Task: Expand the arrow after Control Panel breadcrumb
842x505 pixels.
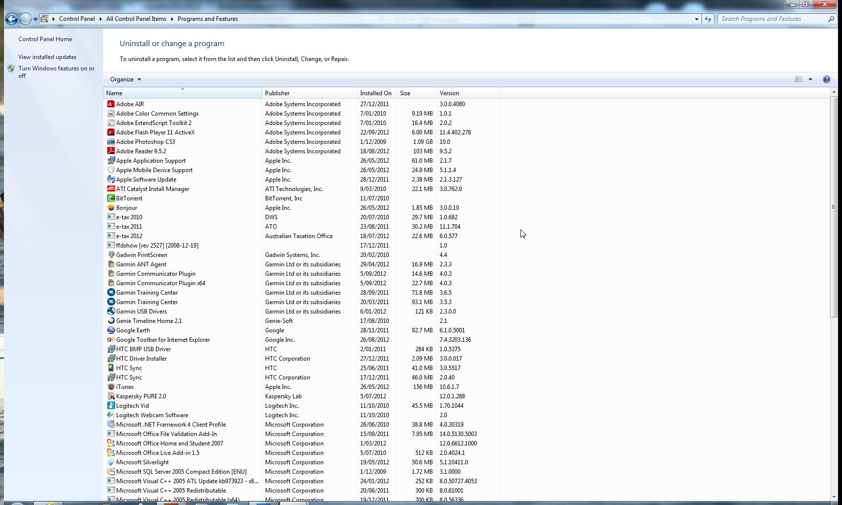Action: tap(101, 19)
